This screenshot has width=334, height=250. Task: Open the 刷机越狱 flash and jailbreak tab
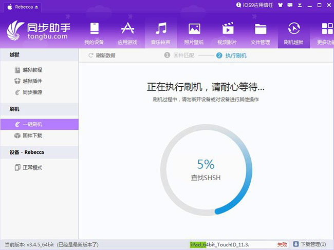[x=294, y=33]
